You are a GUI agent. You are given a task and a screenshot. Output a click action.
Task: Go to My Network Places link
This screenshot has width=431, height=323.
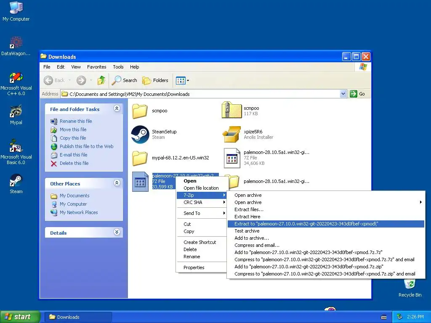79,212
